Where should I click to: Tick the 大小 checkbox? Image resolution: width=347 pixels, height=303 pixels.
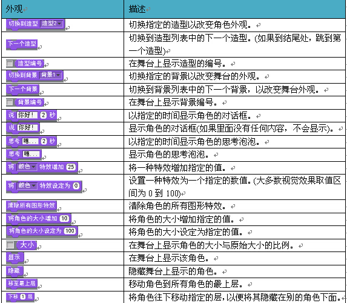click(x=10, y=245)
